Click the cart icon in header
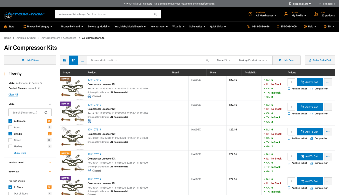The width and height of the screenshot is (339, 195). (x=316, y=14)
